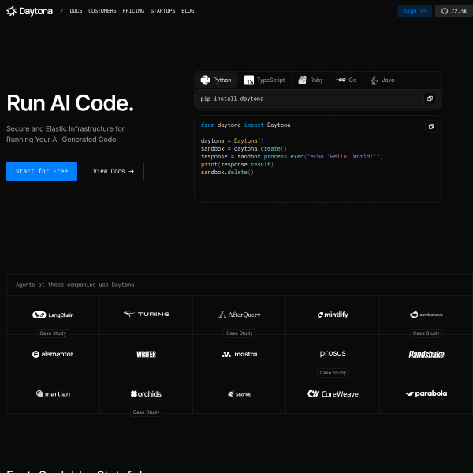Screen dimensions: 473x473
Task: Open the LangChain Case Study
Action: click(53, 333)
